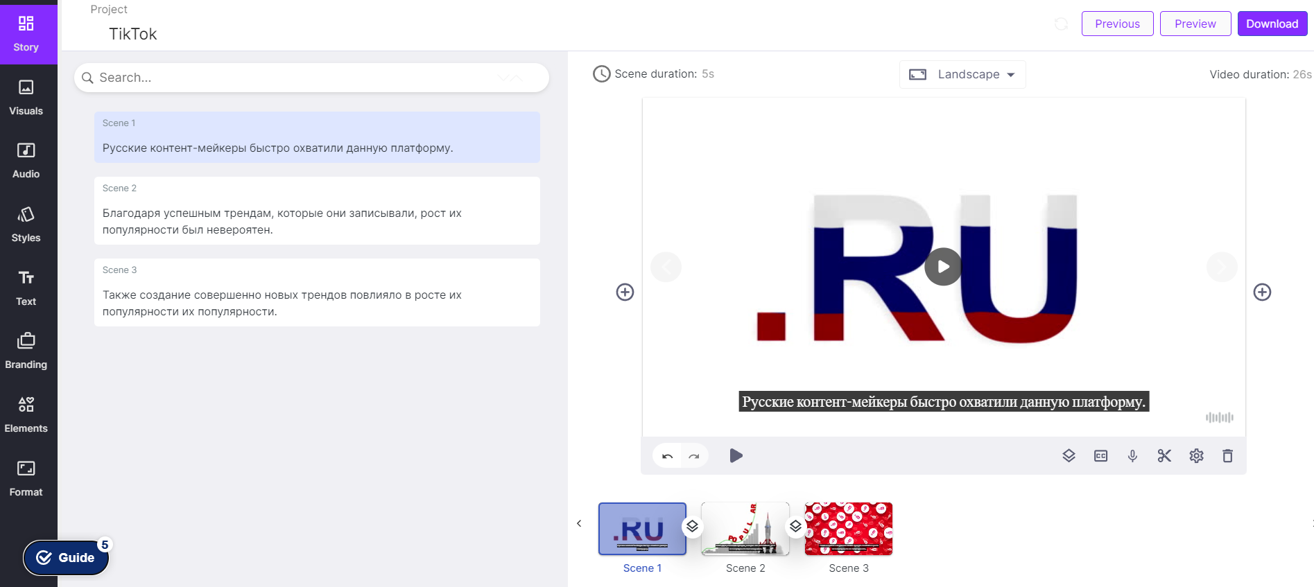This screenshot has width=1314, height=587.
Task: Click the audio waveform icon on preview
Action: [x=1219, y=417]
